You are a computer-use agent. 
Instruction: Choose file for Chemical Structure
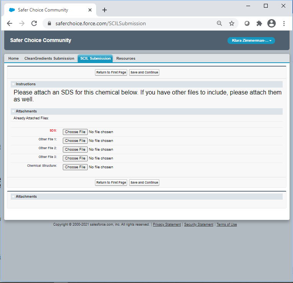click(x=75, y=167)
